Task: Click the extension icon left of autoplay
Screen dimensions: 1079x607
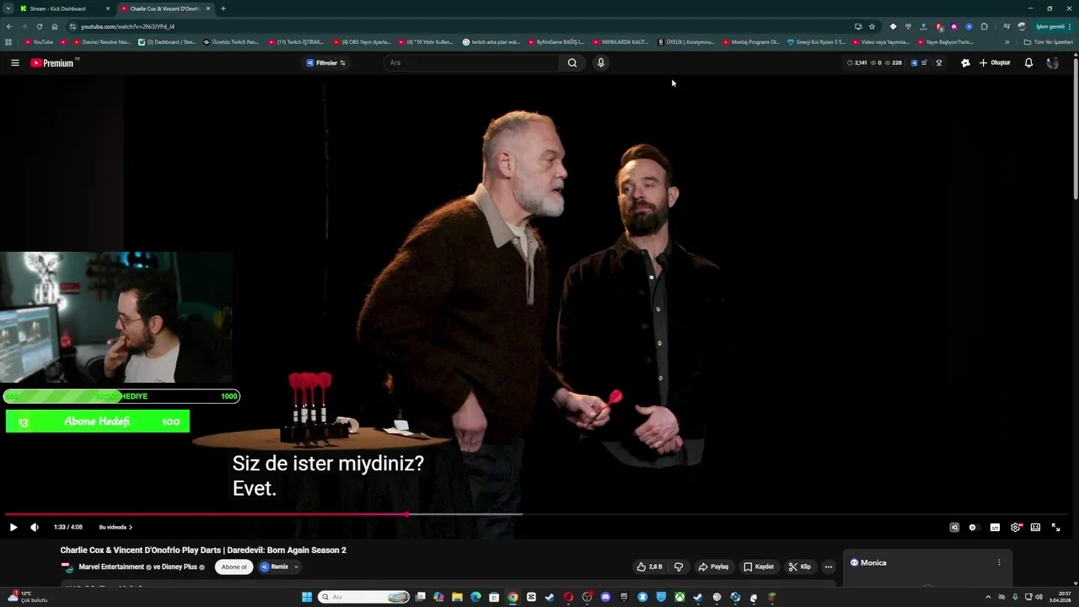Action: pos(954,527)
